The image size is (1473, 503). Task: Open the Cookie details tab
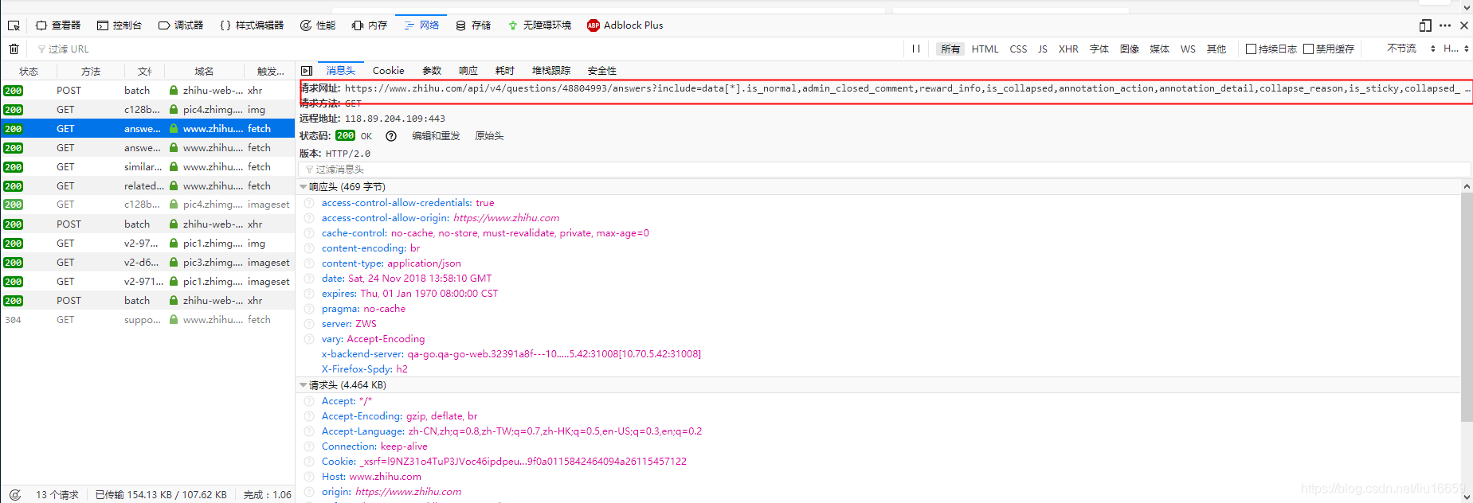(388, 71)
